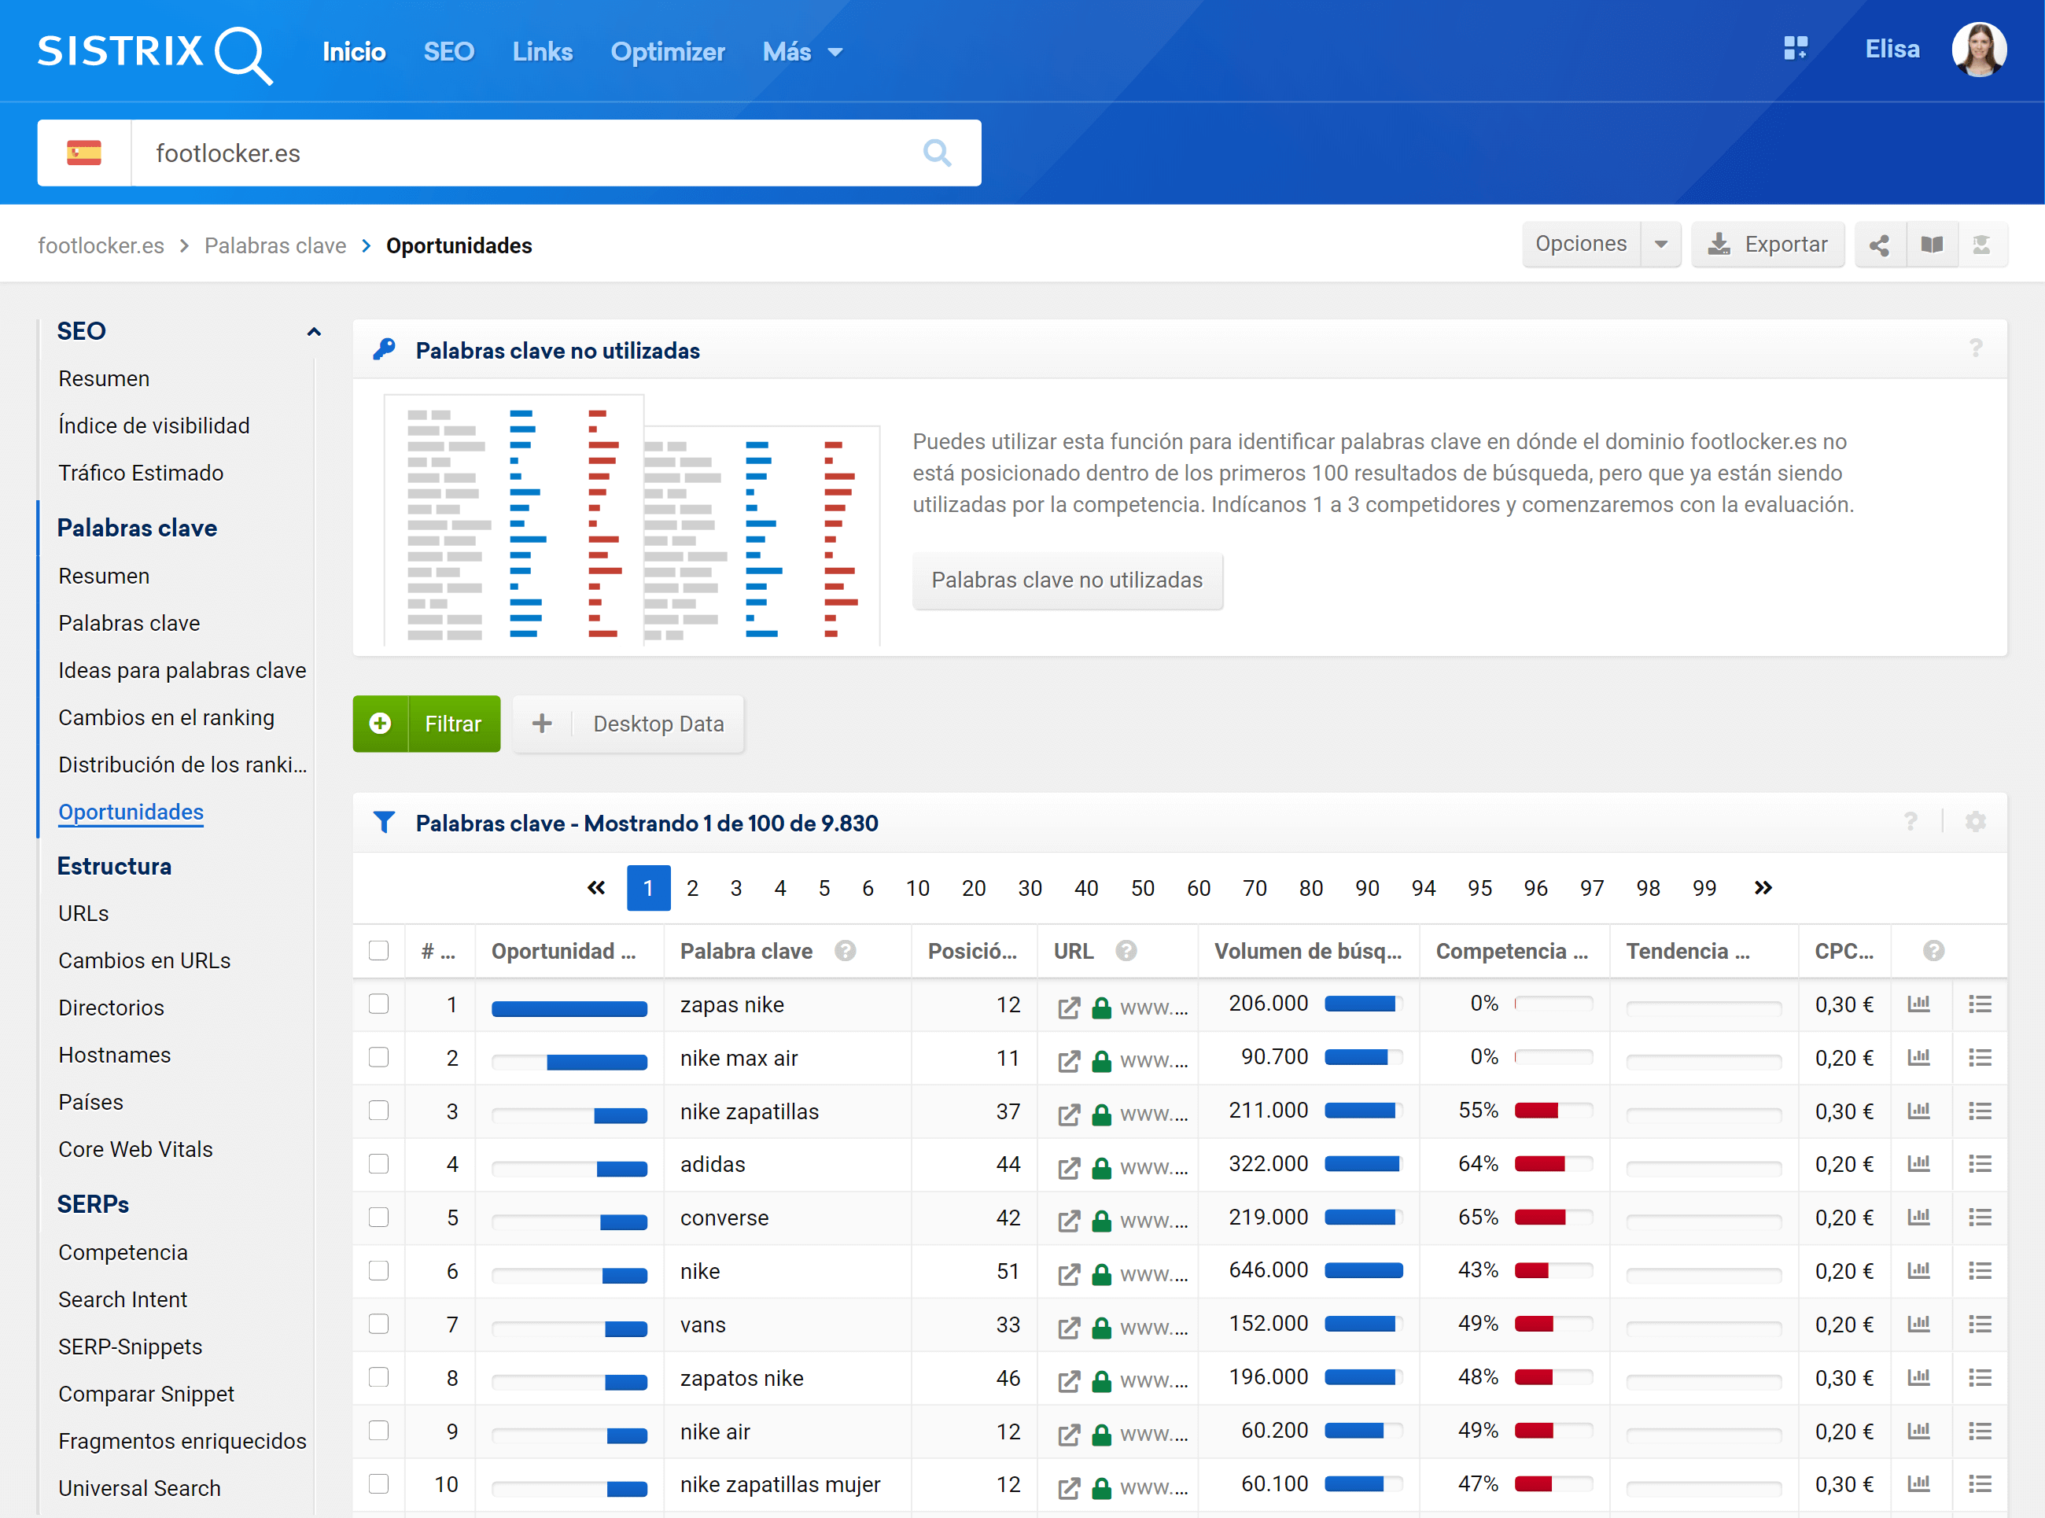
Task: Check the box for vans row
Action: (x=378, y=1324)
